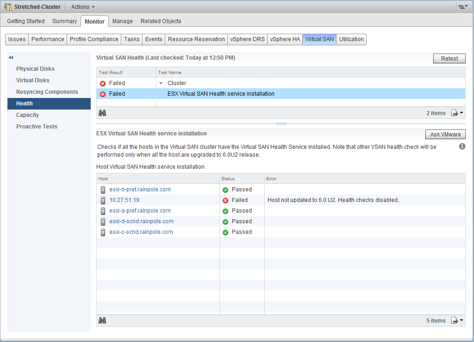This screenshot has width=474, height=342.
Task: Select Physical Disks in the sidebar
Action: [x=35, y=69]
